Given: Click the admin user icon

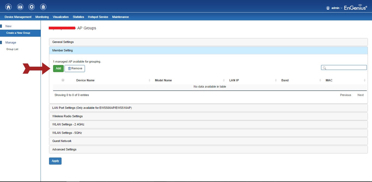Looking at the screenshot, I should (328, 8).
